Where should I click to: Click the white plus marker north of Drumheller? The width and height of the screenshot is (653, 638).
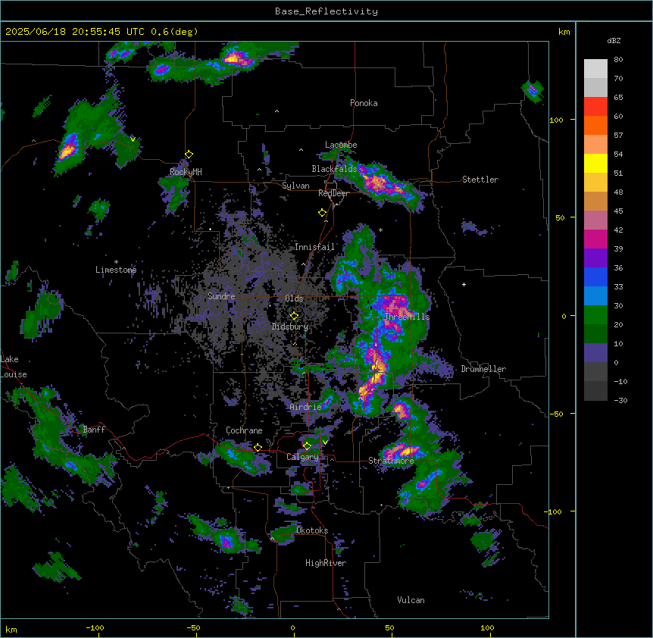464,284
